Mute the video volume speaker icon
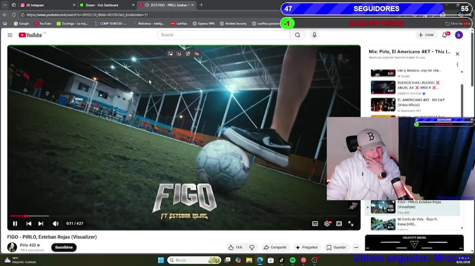The width and height of the screenshot is (475, 266). click(55, 224)
